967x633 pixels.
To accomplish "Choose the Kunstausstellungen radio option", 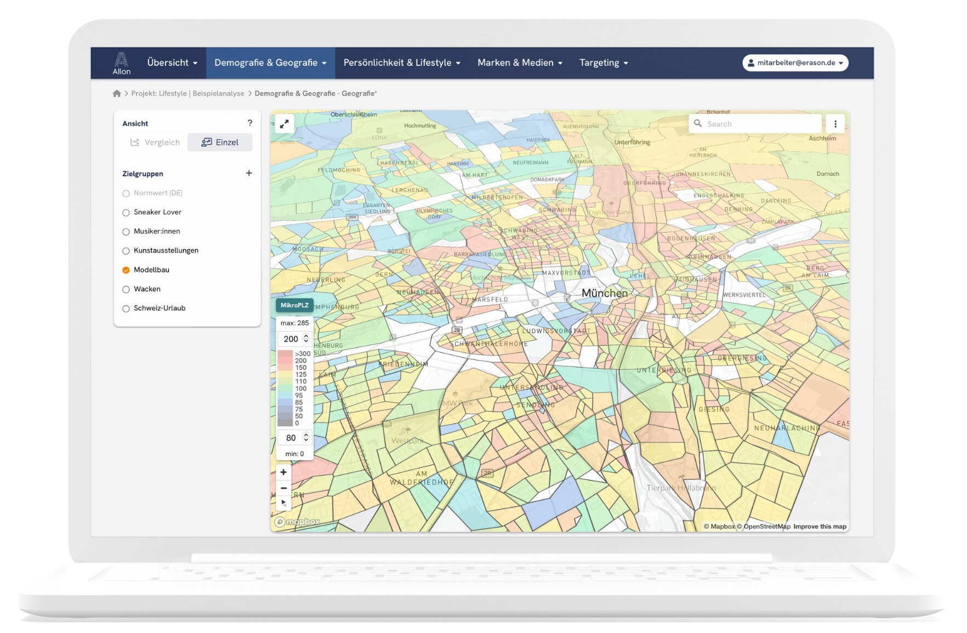I will click(126, 251).
